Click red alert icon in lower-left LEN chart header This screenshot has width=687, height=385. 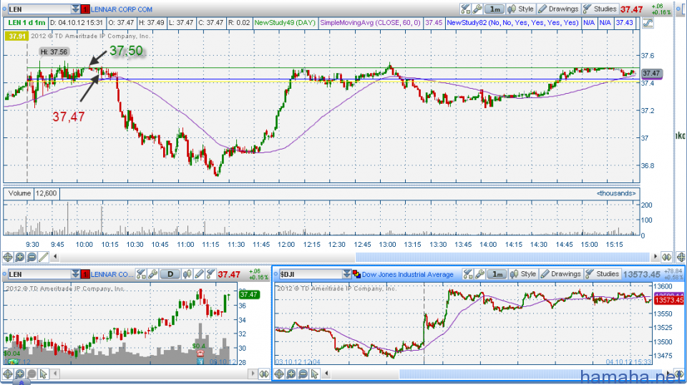click(85, 274)
